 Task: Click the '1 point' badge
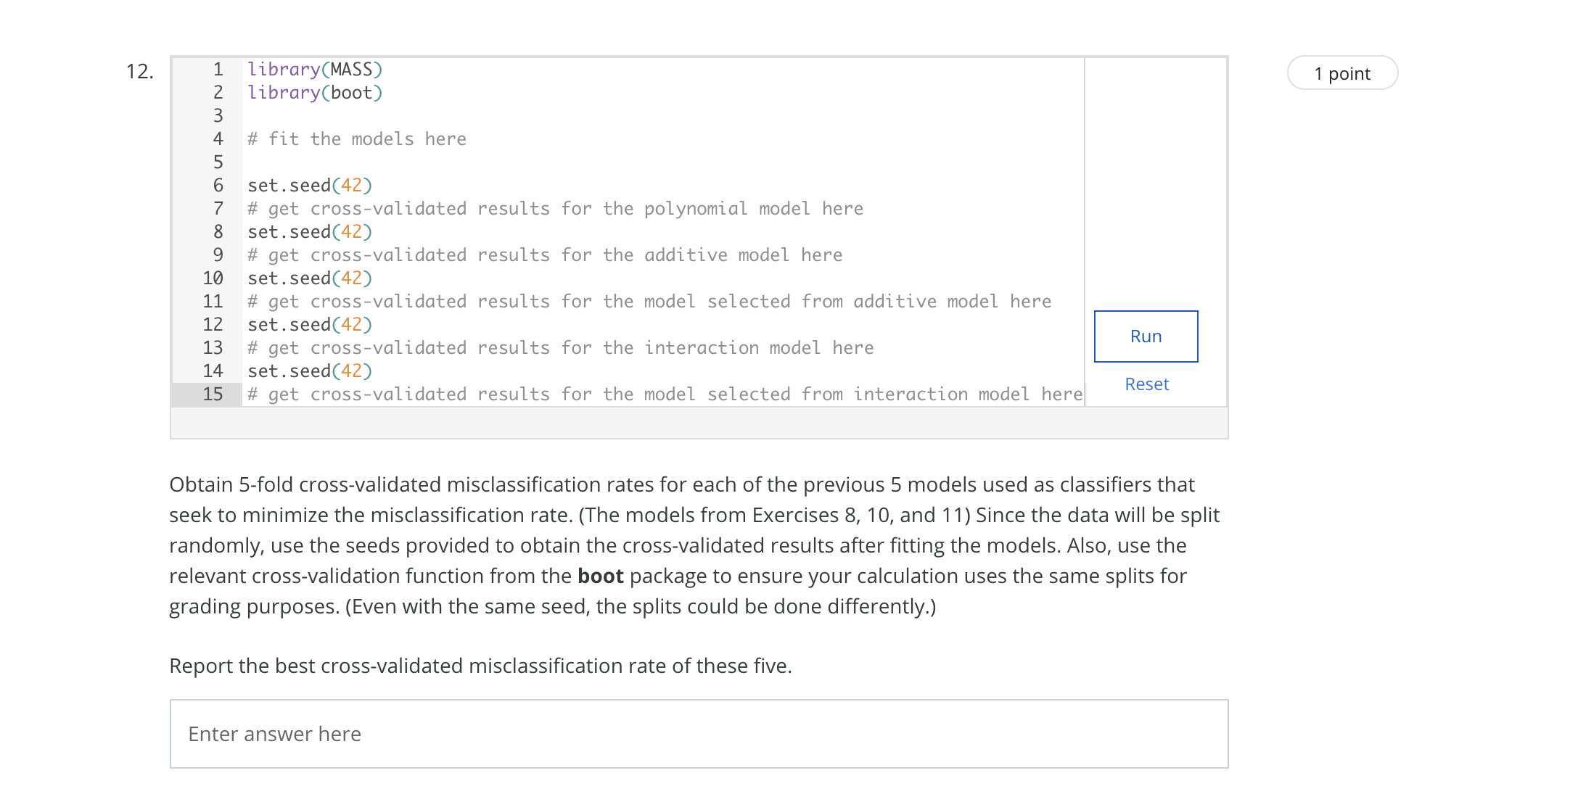tap(1342, 73)
